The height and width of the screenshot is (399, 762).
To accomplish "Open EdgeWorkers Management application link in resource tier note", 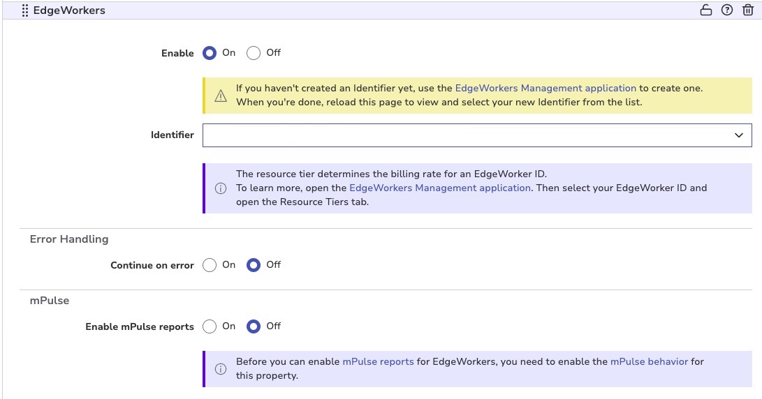I will tap(440, 188).
